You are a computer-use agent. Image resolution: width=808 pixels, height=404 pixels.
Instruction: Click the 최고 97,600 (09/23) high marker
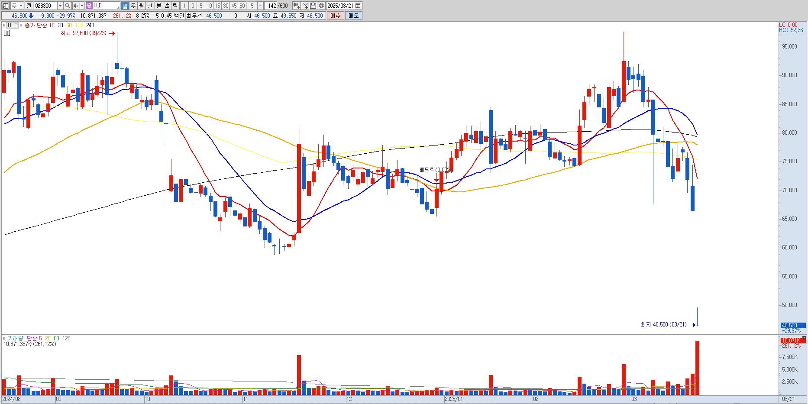(83, 33)
